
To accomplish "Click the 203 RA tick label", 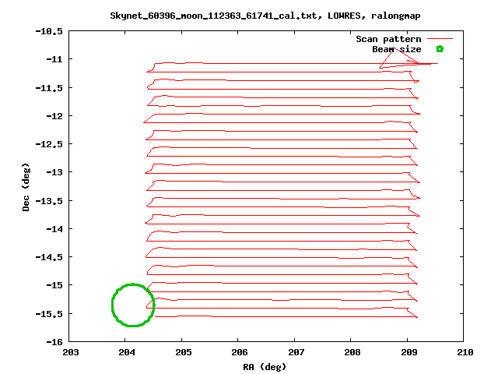I will [x=71, y=352].
